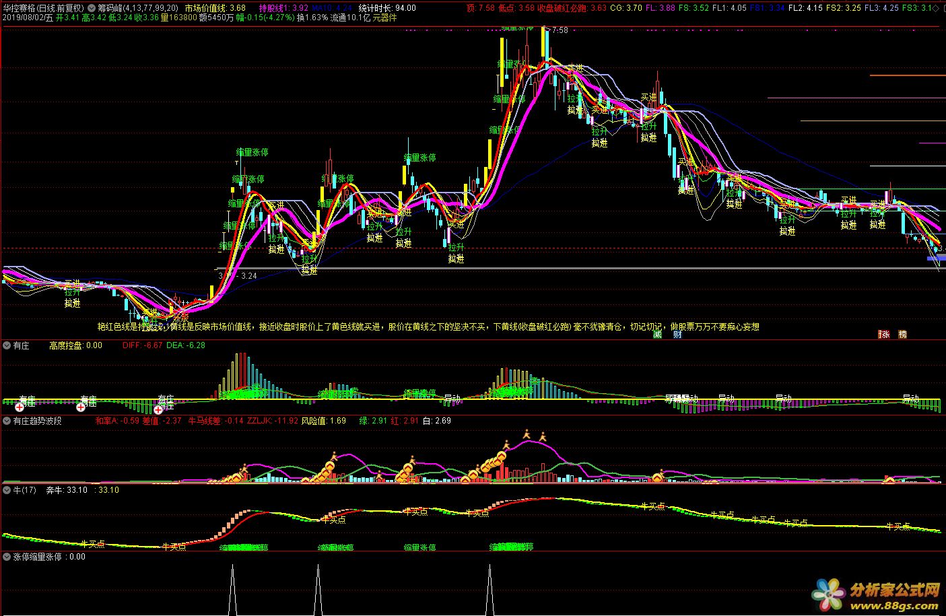Viewport: 946px width, 616px height.
Task: Click the 统计时长: 94.00 readout
Action: pos(387,8)
